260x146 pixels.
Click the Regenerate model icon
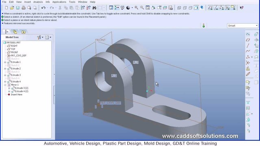point(82,8)
